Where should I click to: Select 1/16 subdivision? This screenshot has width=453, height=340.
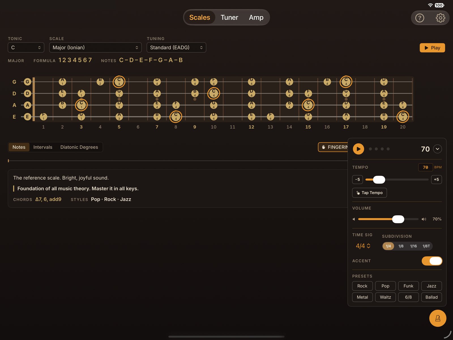[x=413, y=246]
